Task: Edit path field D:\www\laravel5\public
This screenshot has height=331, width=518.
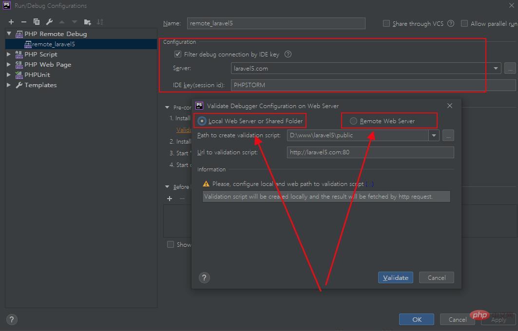Action: pos(358,135)
